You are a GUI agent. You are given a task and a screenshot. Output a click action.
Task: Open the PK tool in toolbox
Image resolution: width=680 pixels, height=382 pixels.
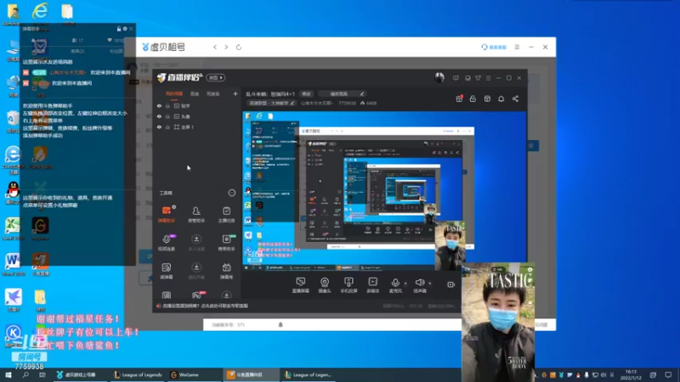tap(196, 295)
